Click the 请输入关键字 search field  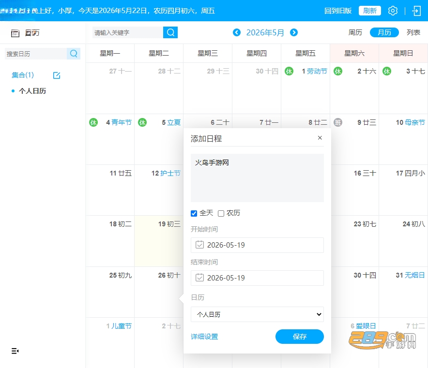point(128,32)
